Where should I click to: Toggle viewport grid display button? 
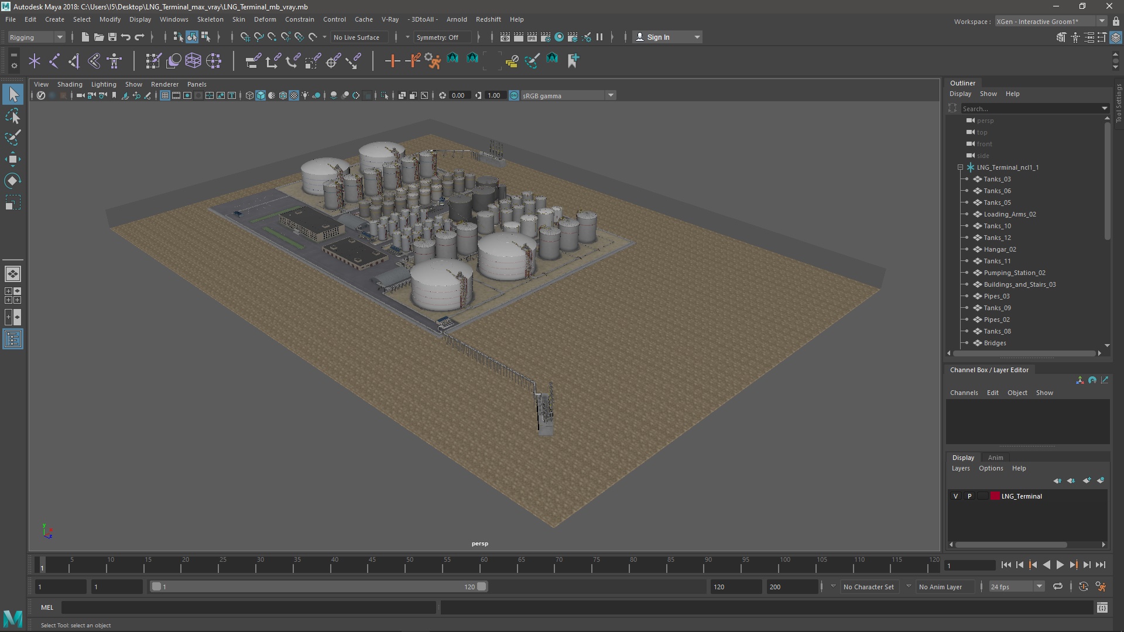pyautogui.click(x=165, y=95)
